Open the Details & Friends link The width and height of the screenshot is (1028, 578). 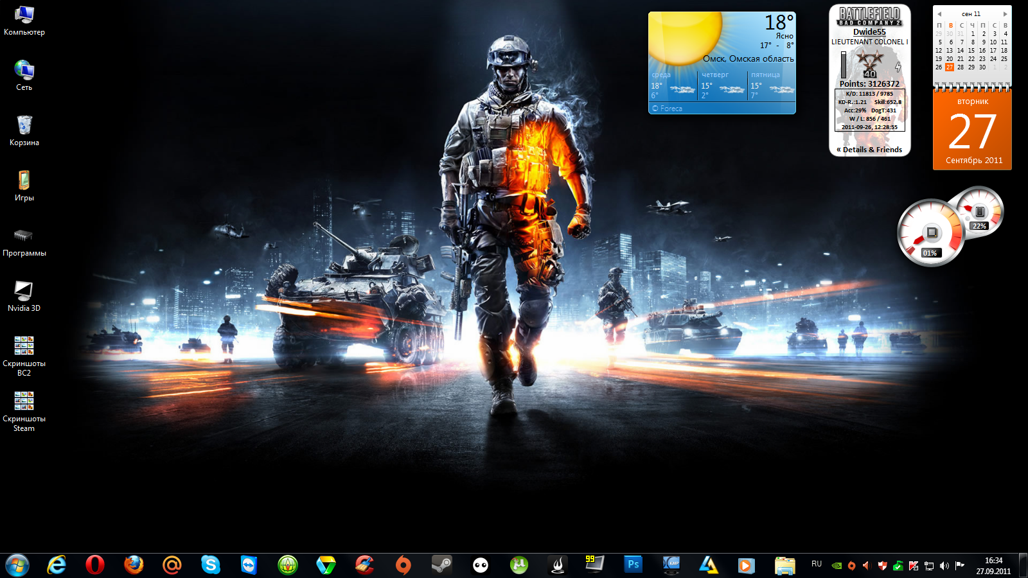coord(869,150)
